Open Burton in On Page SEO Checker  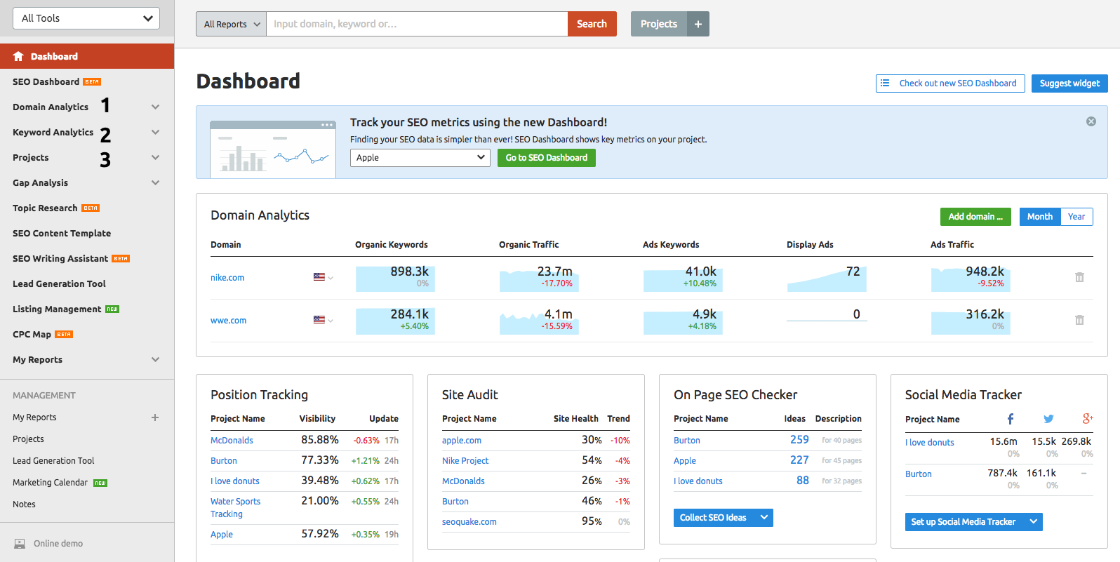[687, 441]
